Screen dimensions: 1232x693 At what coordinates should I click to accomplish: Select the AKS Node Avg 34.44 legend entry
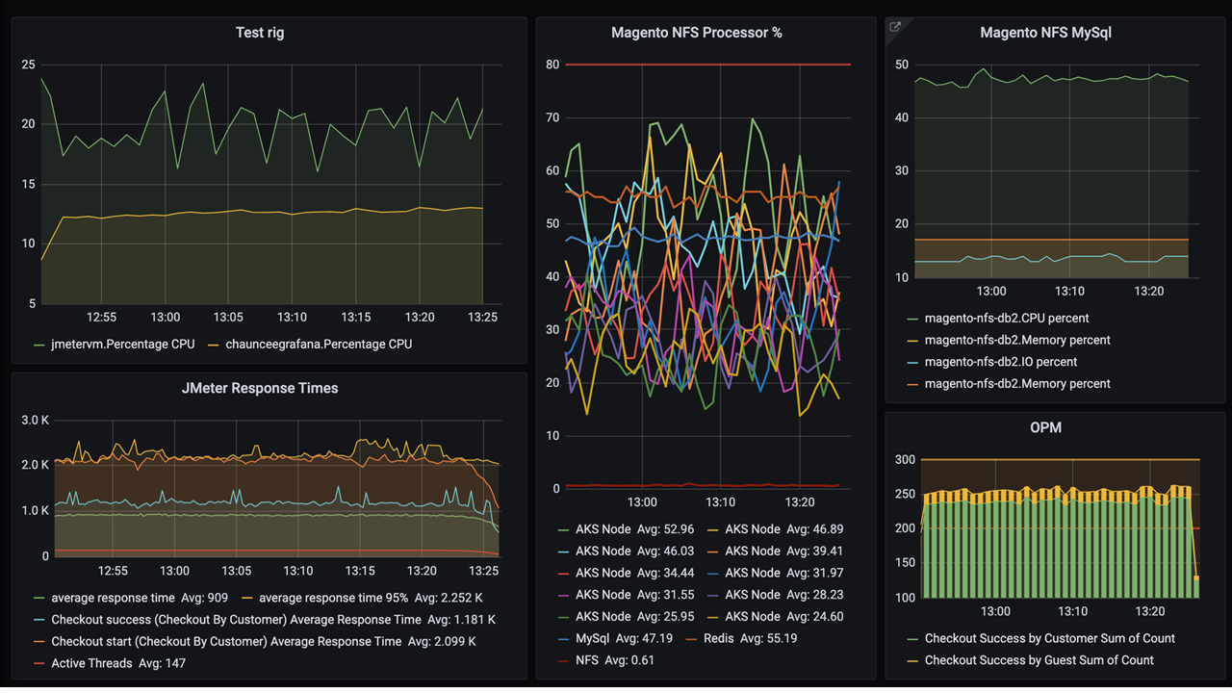pyautogui.click(x=626, y=573)
